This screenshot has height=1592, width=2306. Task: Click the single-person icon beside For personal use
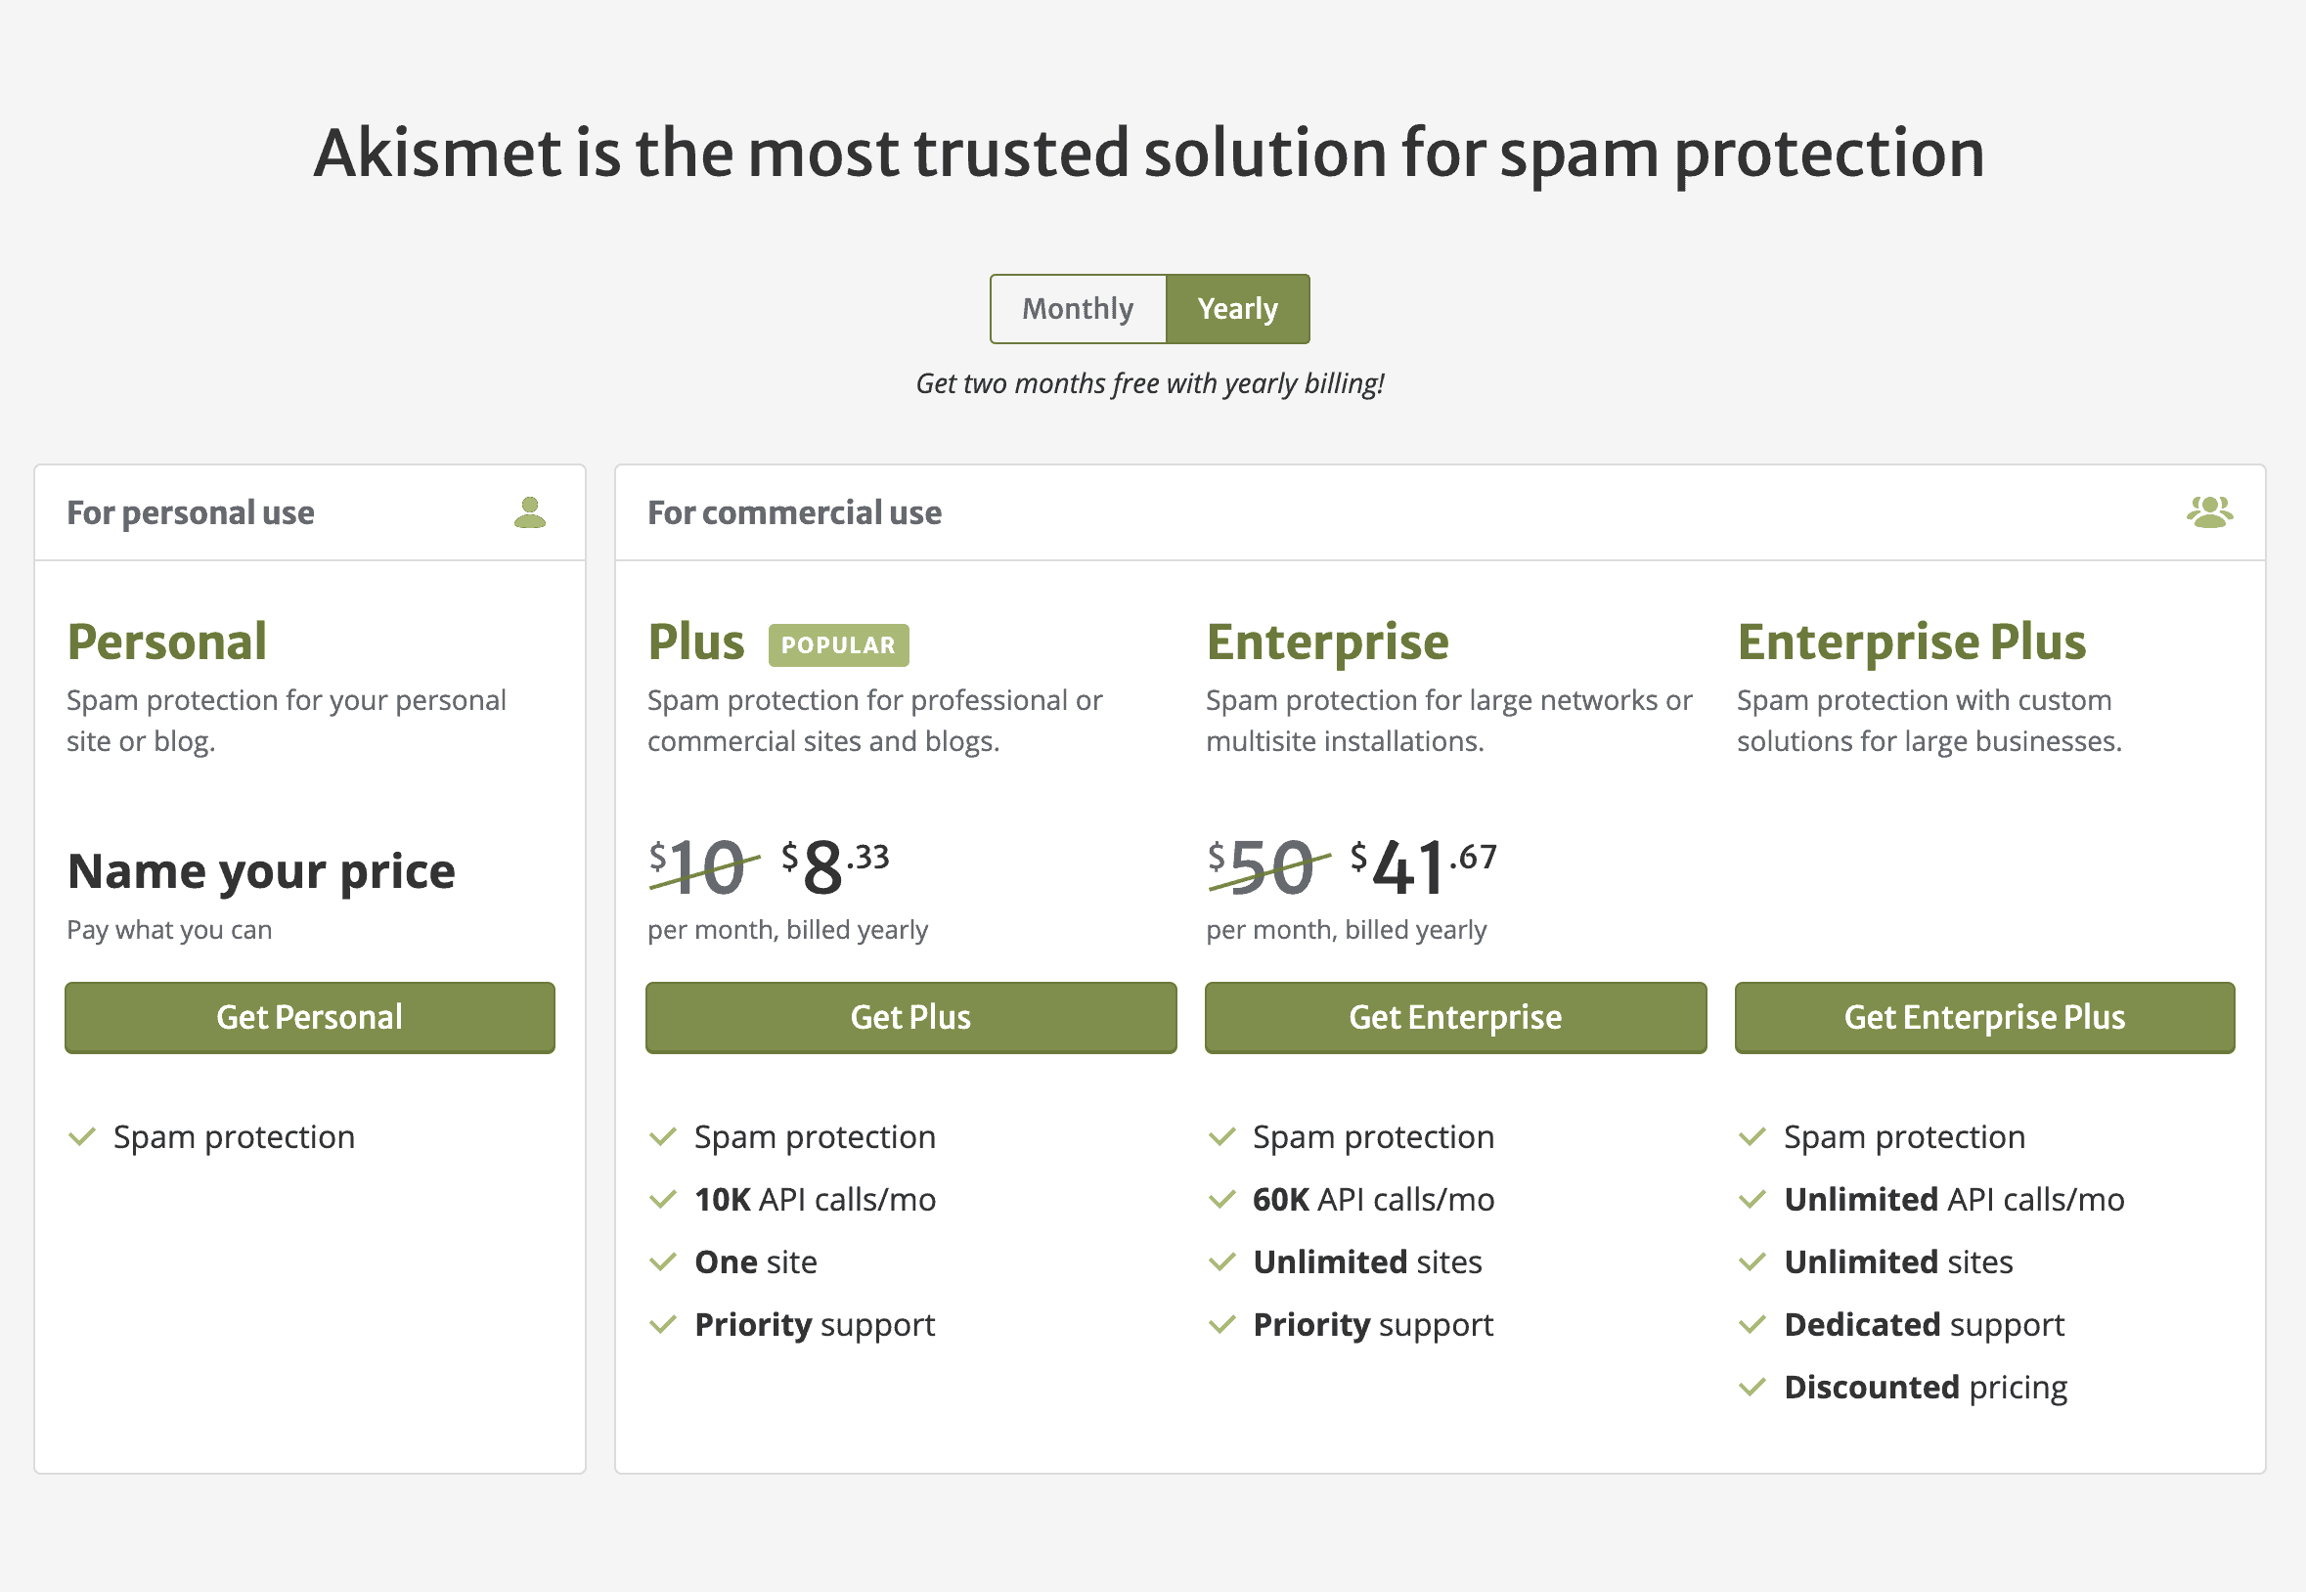click(530, 512)
